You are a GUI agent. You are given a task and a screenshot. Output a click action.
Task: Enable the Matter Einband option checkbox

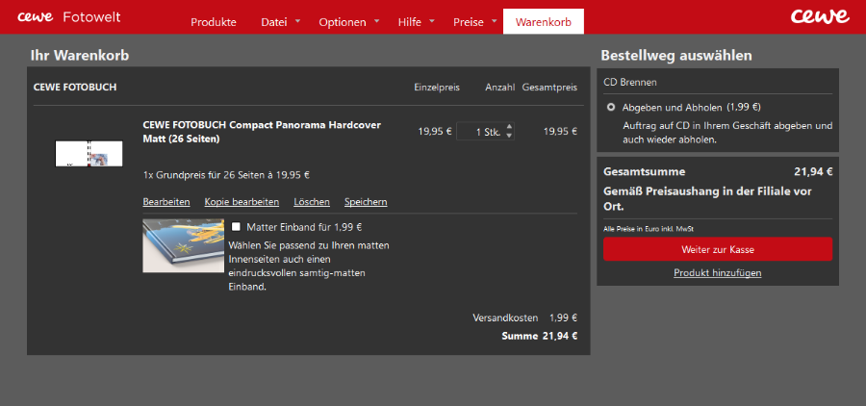pos(236,227)
